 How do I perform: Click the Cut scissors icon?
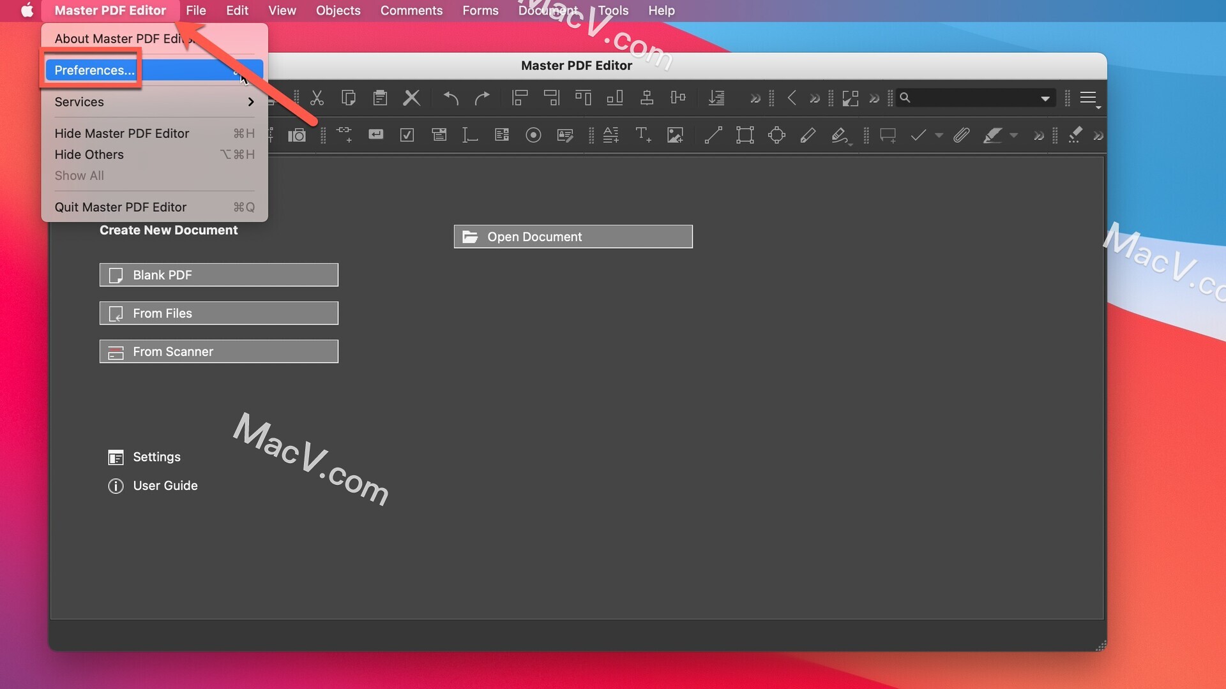click(317, 98)
